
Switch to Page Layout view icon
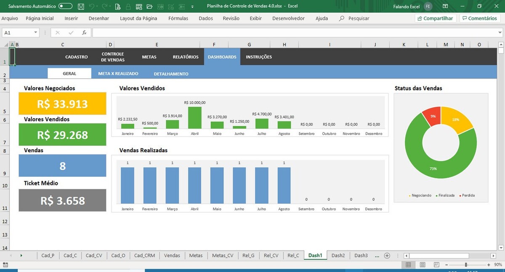point(420,265)
